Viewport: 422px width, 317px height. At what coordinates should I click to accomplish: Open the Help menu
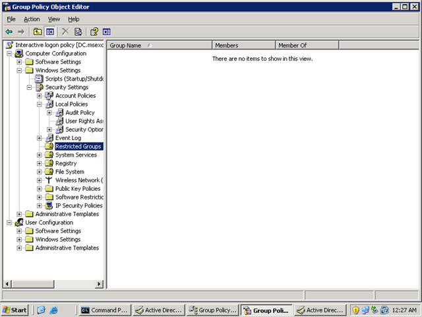73,19
